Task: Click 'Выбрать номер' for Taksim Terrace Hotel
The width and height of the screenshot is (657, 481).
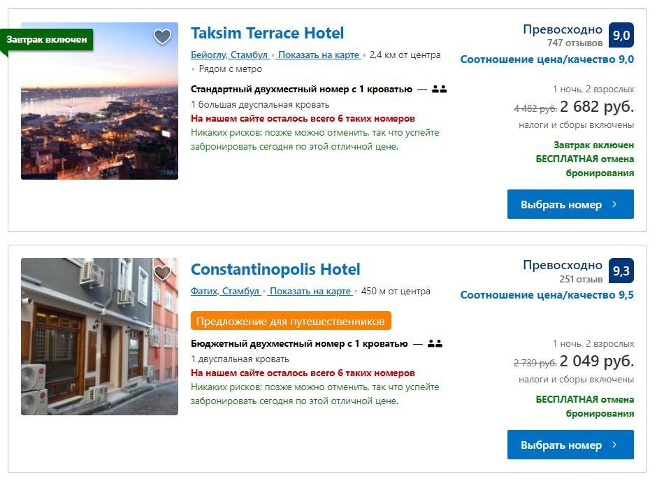Action: [570, 205]
